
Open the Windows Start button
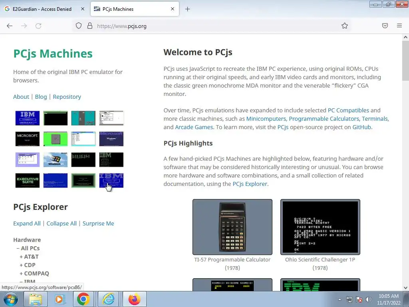[x=11, y=299]
